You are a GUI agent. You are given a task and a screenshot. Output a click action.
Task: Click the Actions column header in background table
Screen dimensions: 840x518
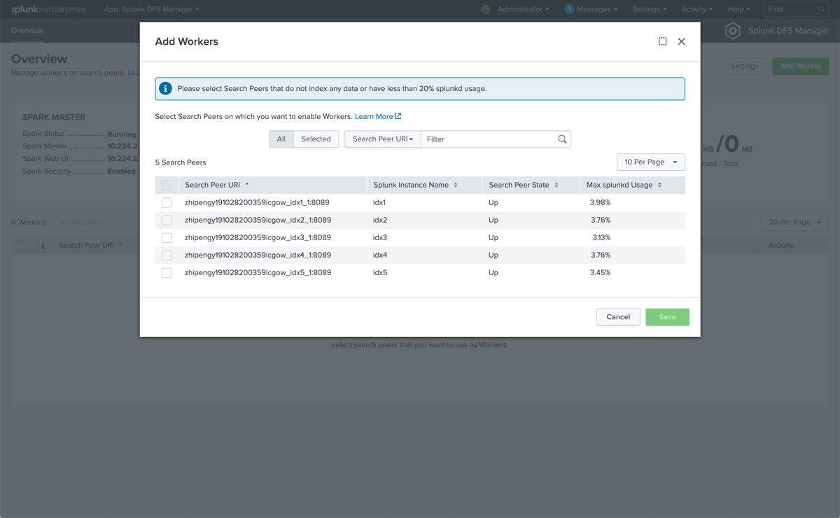(780, 245)
